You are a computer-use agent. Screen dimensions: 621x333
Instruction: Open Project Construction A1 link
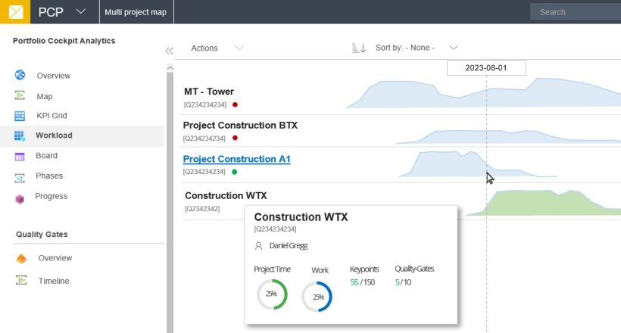236,159
